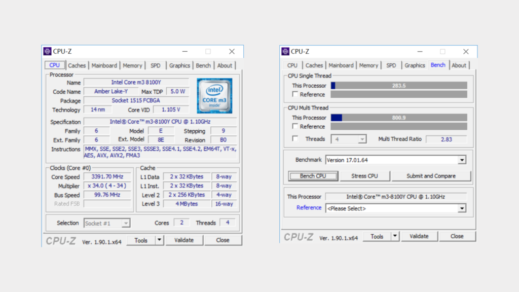Enable Reference comparison under CPU Single Thread
Screen dimensions: 519x292
pos(295,94)
